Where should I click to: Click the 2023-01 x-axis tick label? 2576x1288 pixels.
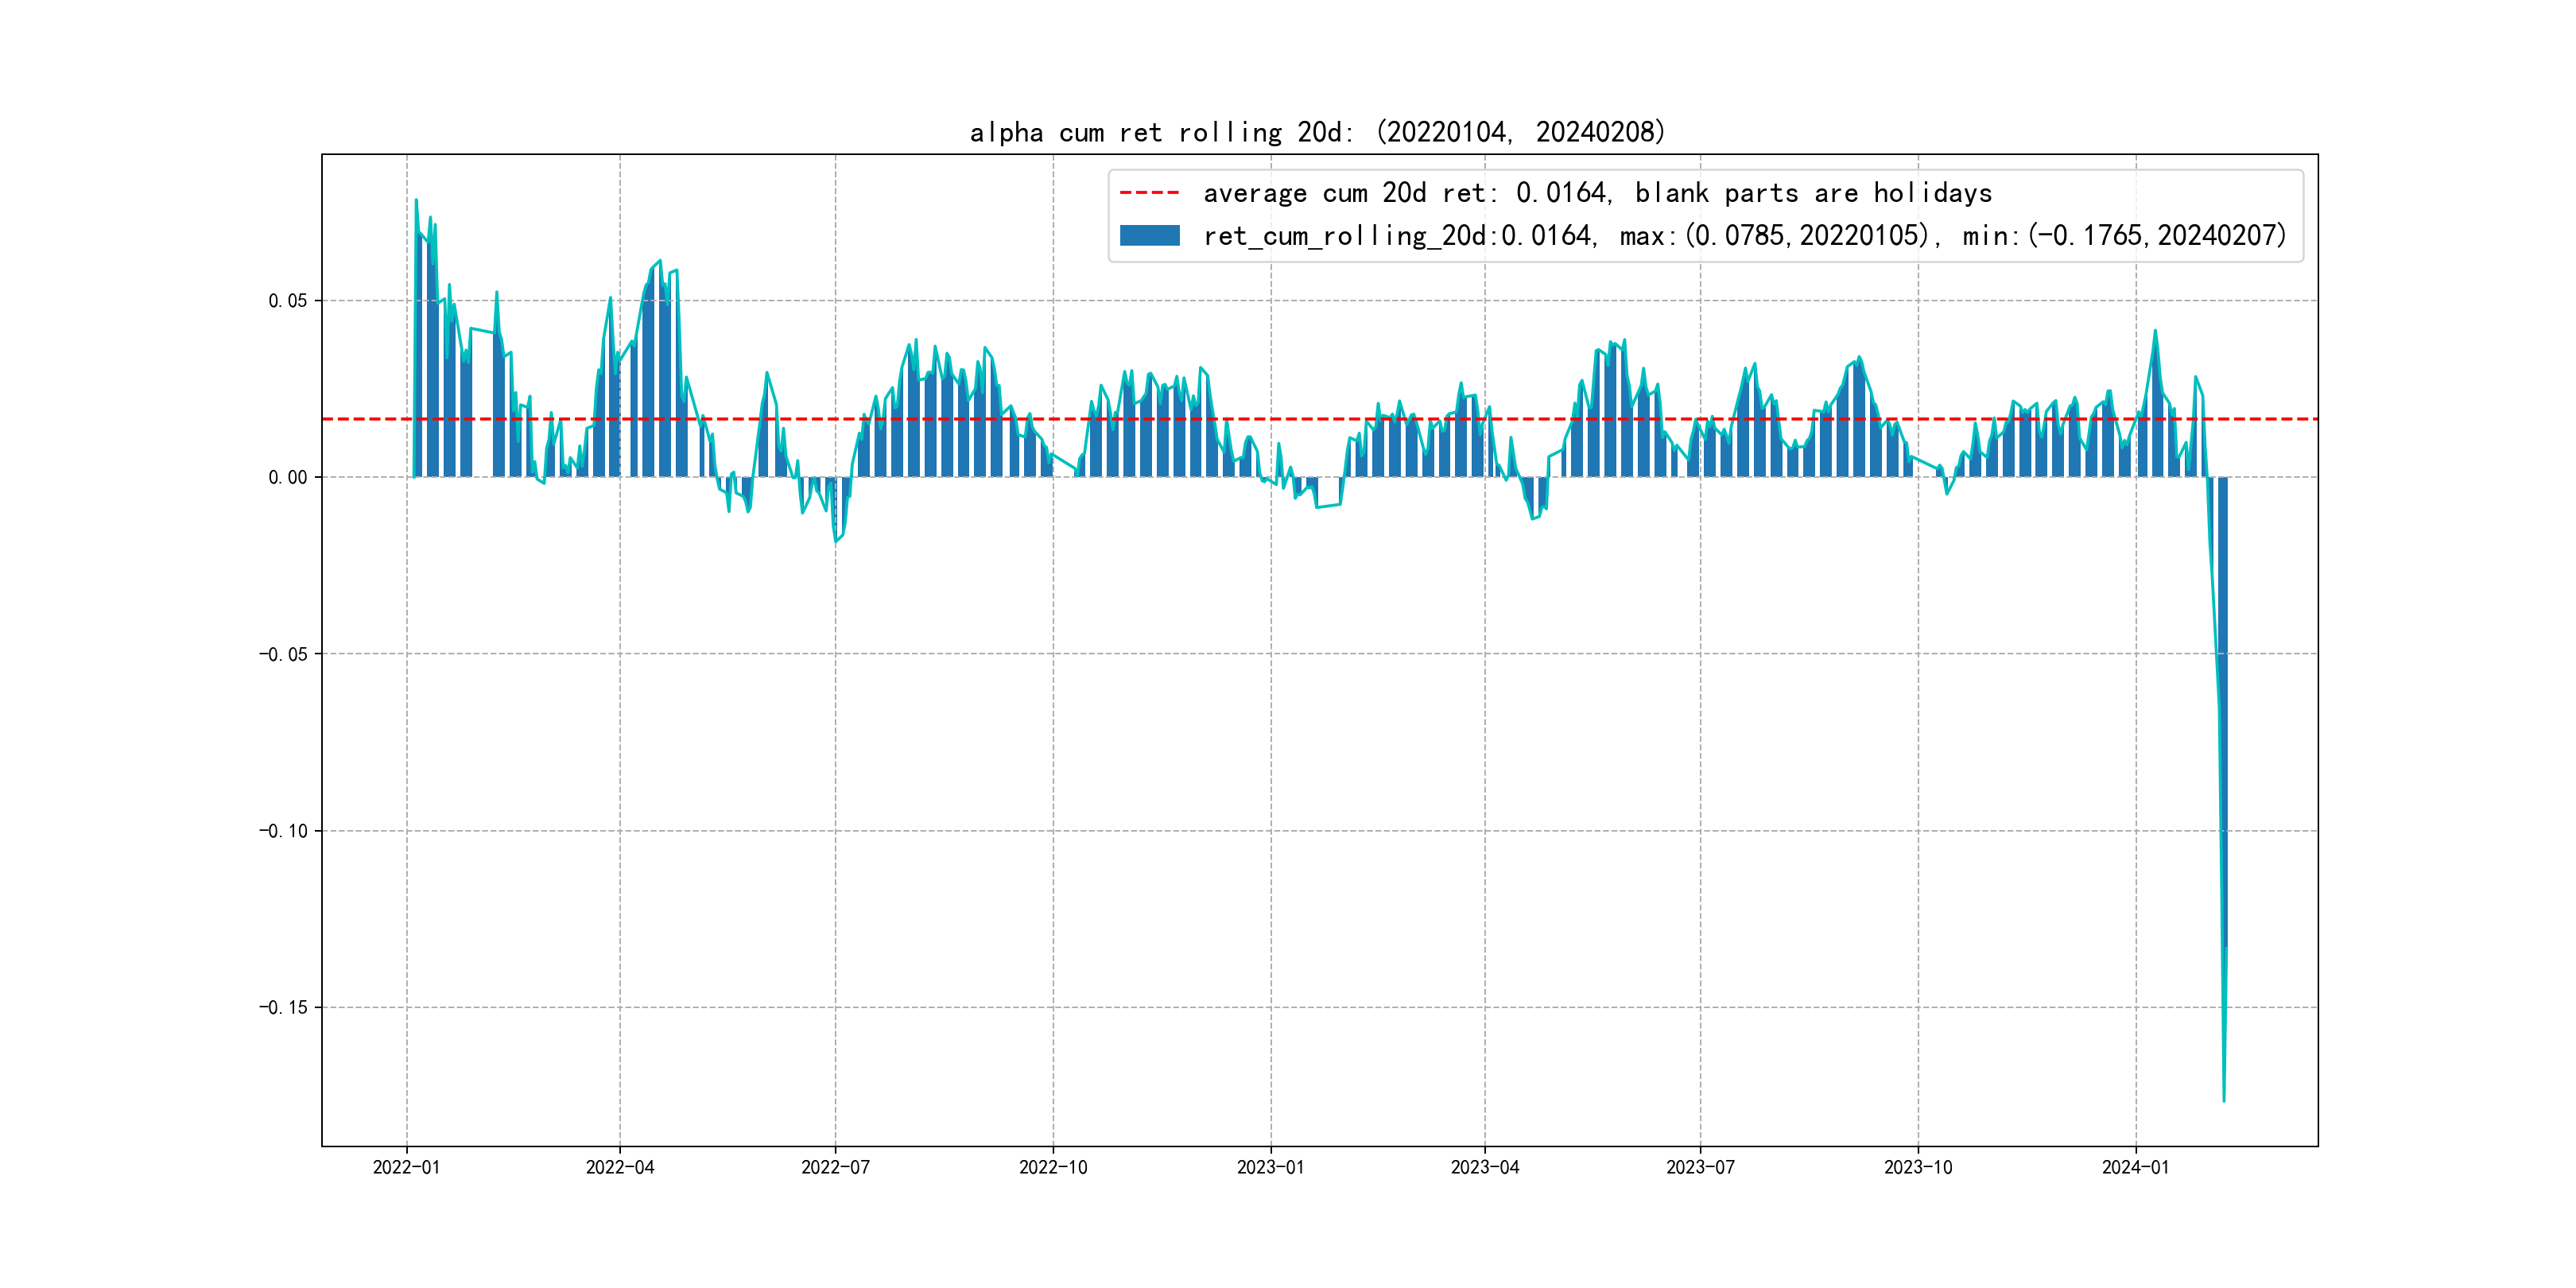(x=1270, y=1167)
